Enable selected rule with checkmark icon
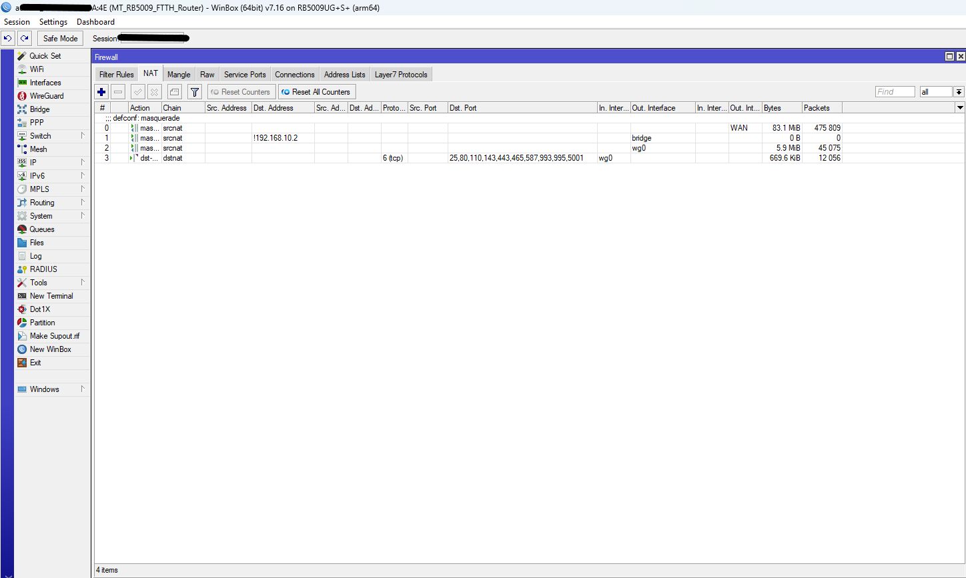 pos(137,92)
